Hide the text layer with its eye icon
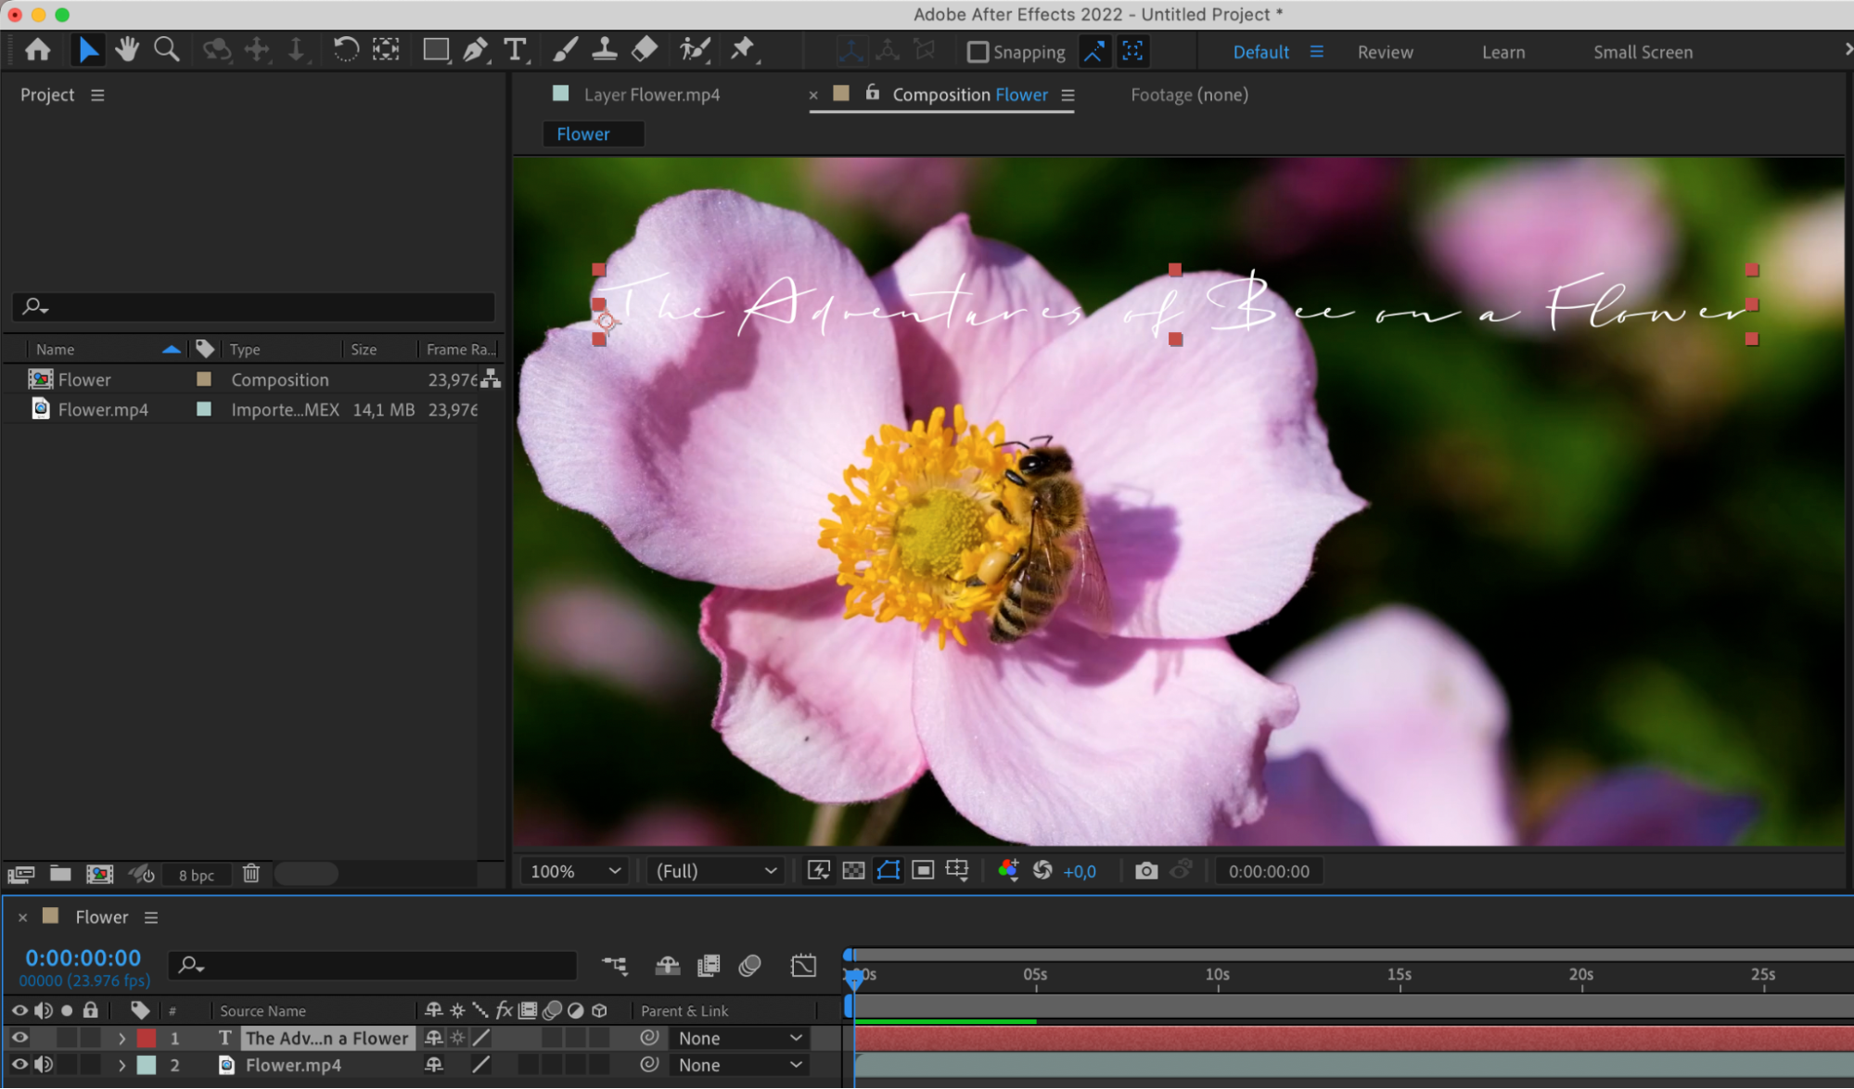1854x1089 pixels. 19,1038
